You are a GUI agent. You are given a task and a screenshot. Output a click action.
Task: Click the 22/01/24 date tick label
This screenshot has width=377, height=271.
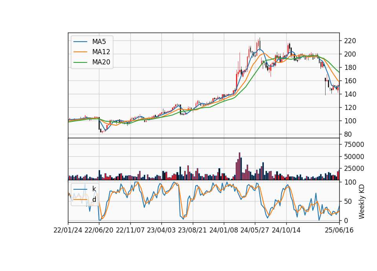68,230
